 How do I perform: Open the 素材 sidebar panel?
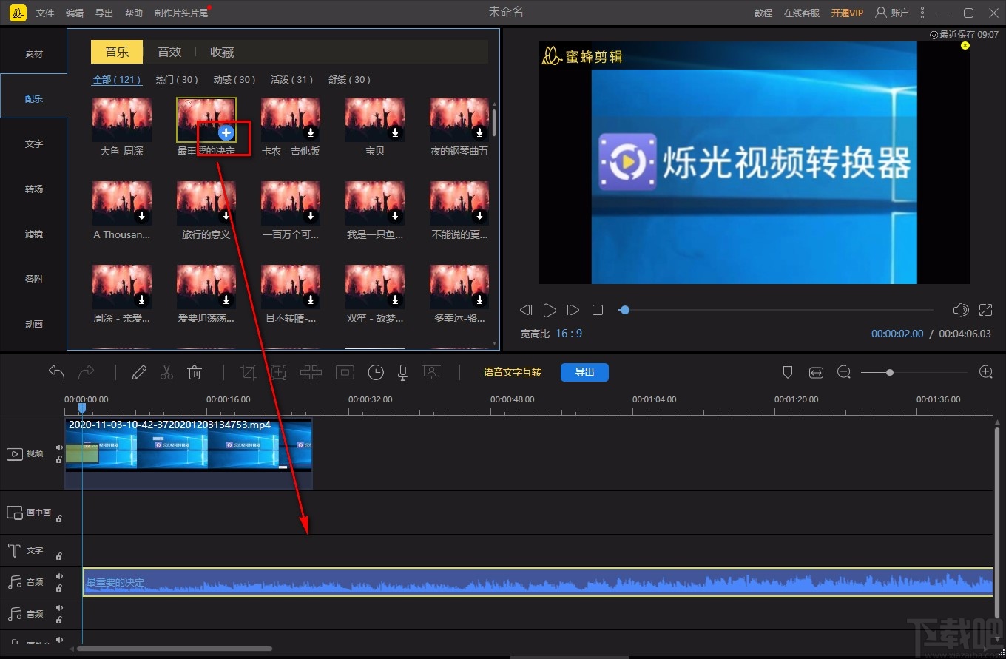tap(34, 54)
